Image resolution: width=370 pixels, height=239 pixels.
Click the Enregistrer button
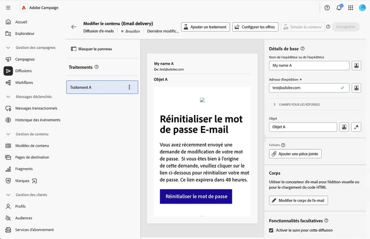pyautogui.click(x=346, y=27)
